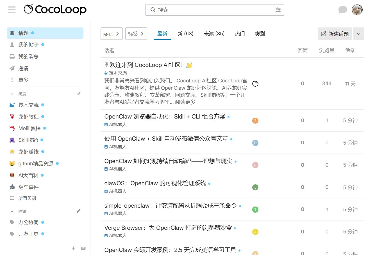
Task: Open the OpenClaw 微信公众号文章 topic
Action: point(166,138)
